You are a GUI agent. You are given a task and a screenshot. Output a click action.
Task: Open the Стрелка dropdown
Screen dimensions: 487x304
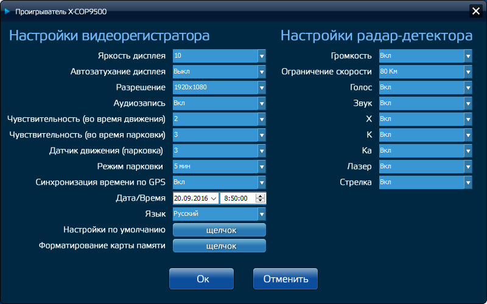click(x=426, y=182)
